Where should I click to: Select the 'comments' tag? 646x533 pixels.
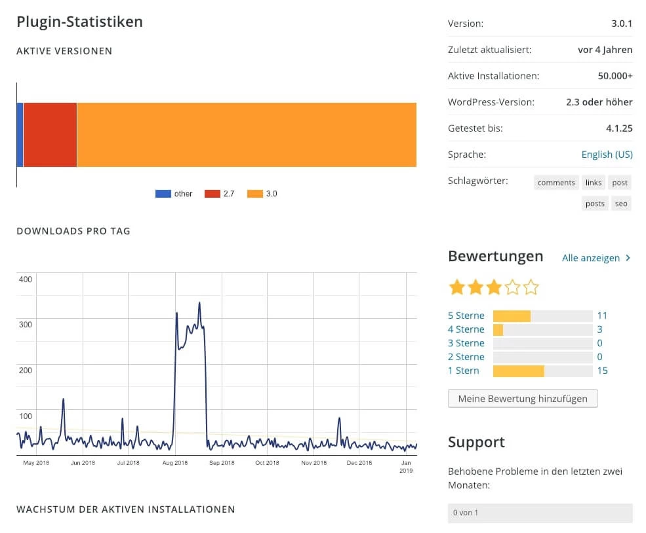pyautogui.click(x=556, y=183)
